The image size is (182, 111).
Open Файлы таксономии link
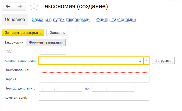pos(116,20)
